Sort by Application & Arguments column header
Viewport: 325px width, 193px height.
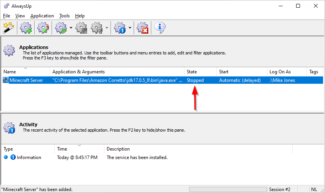point(117,72)
